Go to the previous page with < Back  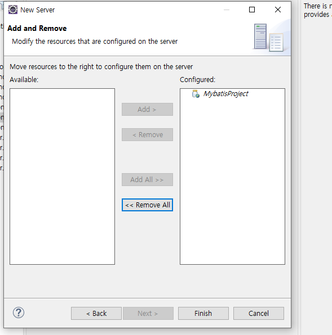coord(96,314)
